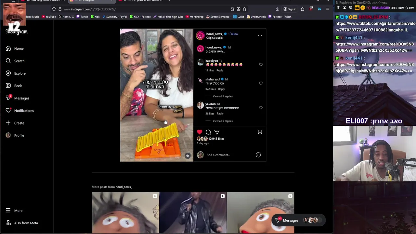Click TikTok link in BITON_CLIPIM chat message
416x234 pixels.
point(375,27)
